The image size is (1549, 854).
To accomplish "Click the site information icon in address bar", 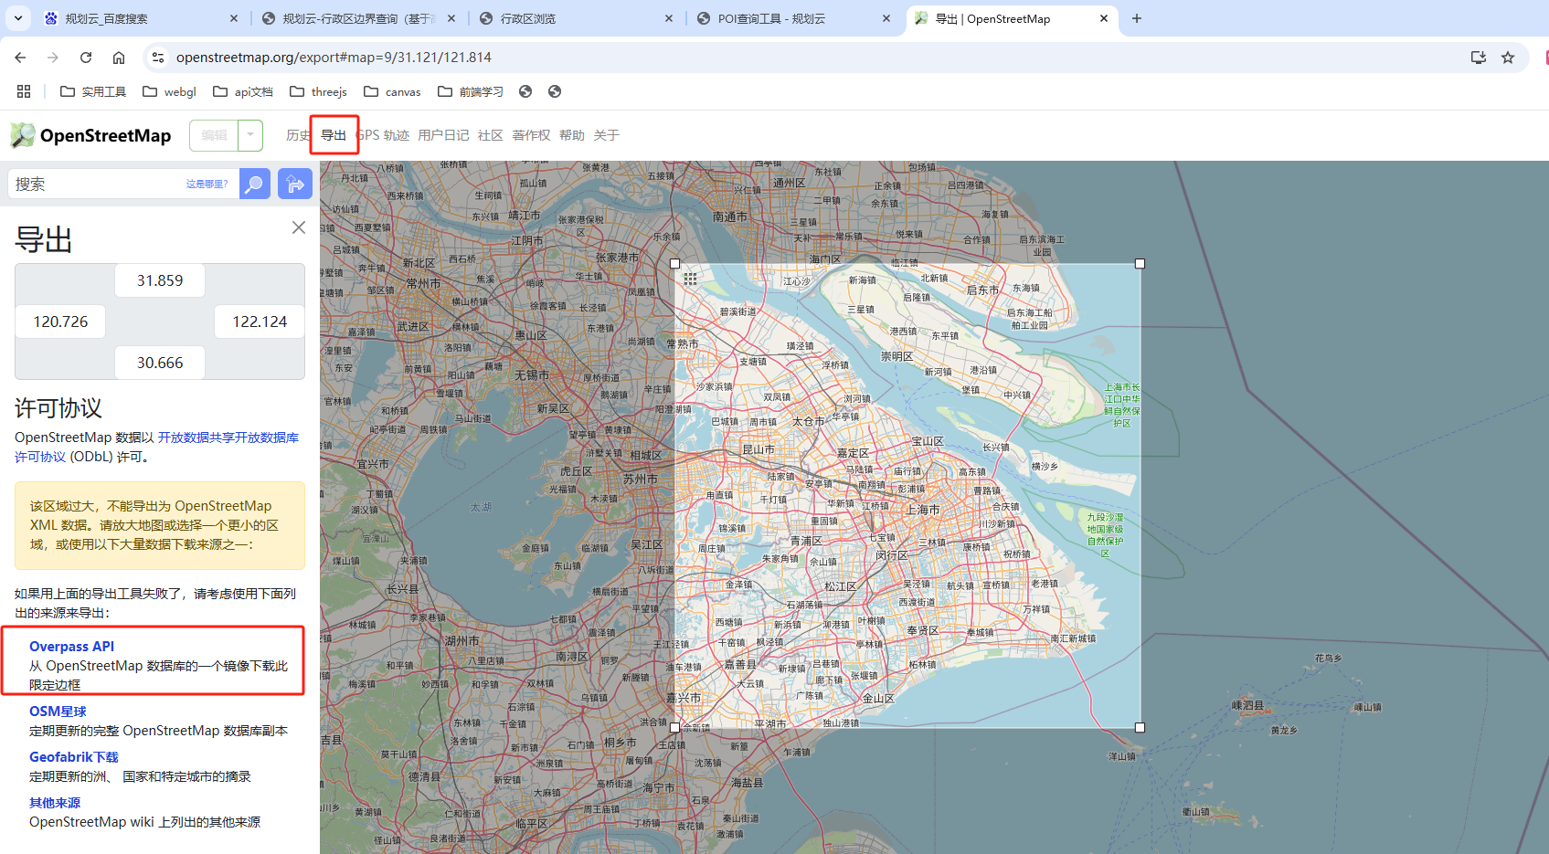I will tap(158, 58).
